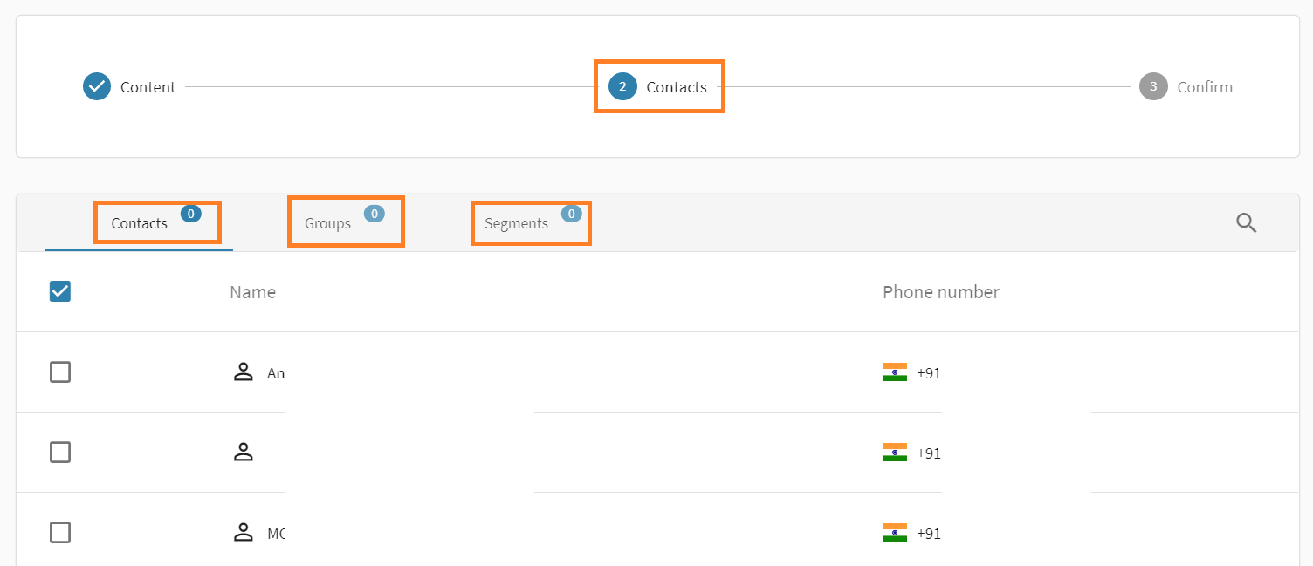Click the step 2 Contacts circle

pyautogui.click(x=622, y=87)
